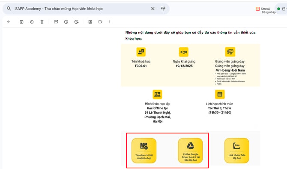Snooze this email with clock icon
Viewport: 287px width, 169px height.
click(x=66, y=22)
